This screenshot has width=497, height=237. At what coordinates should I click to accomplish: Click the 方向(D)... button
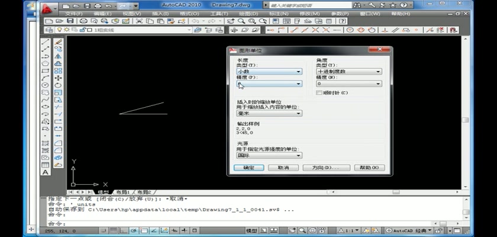coord(327,168)
